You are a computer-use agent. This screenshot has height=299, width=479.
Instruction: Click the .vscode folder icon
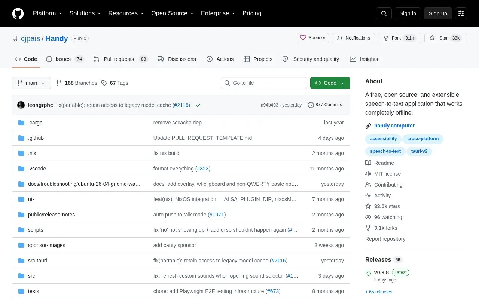click(x=21, y=169)
